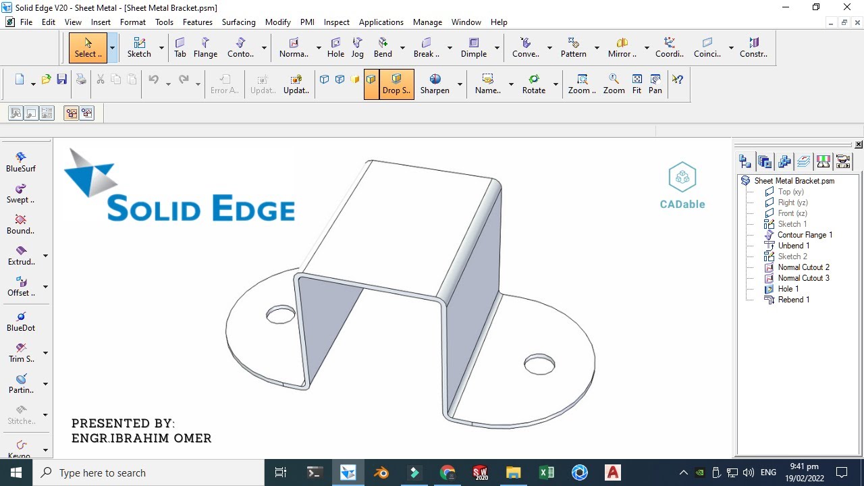Viewport: 864px width, 486px height.
Task: Select the Bend tool
Action: pos(383,48)
